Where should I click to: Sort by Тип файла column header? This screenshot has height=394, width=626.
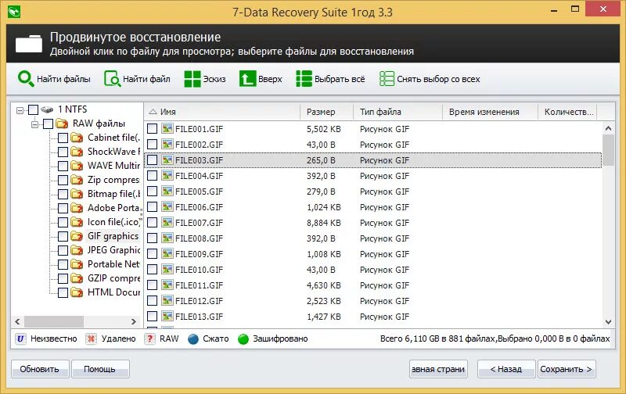click(398, 112)
